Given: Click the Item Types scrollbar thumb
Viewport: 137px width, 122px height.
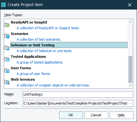Looking at the screenshot, I should point(130,70).
